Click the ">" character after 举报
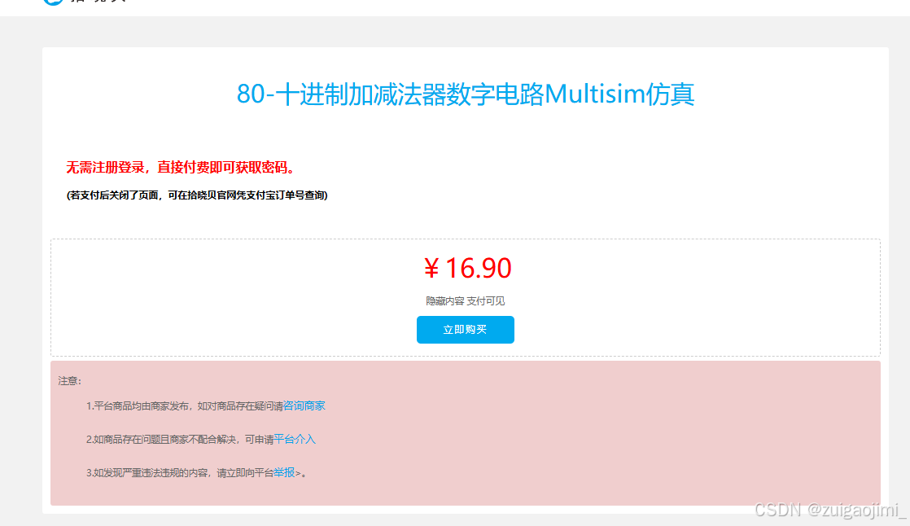The image size is (910, 526). click(x=298, y=473)
